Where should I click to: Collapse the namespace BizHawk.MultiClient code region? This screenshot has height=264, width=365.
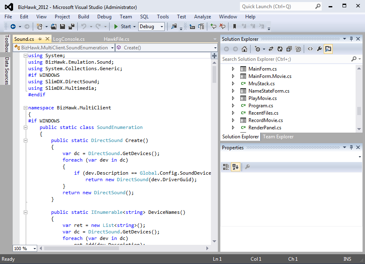point(26,108)
